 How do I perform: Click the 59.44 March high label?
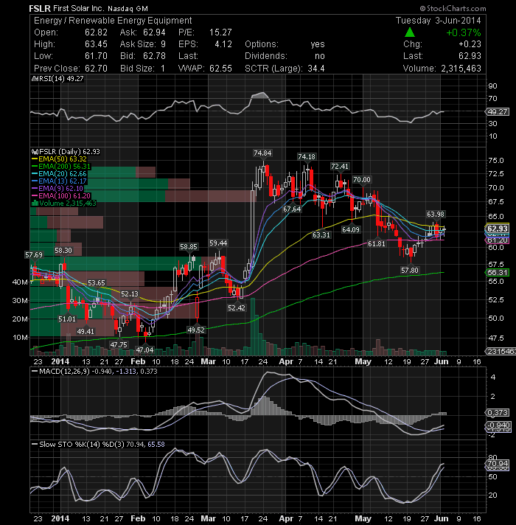218,243
